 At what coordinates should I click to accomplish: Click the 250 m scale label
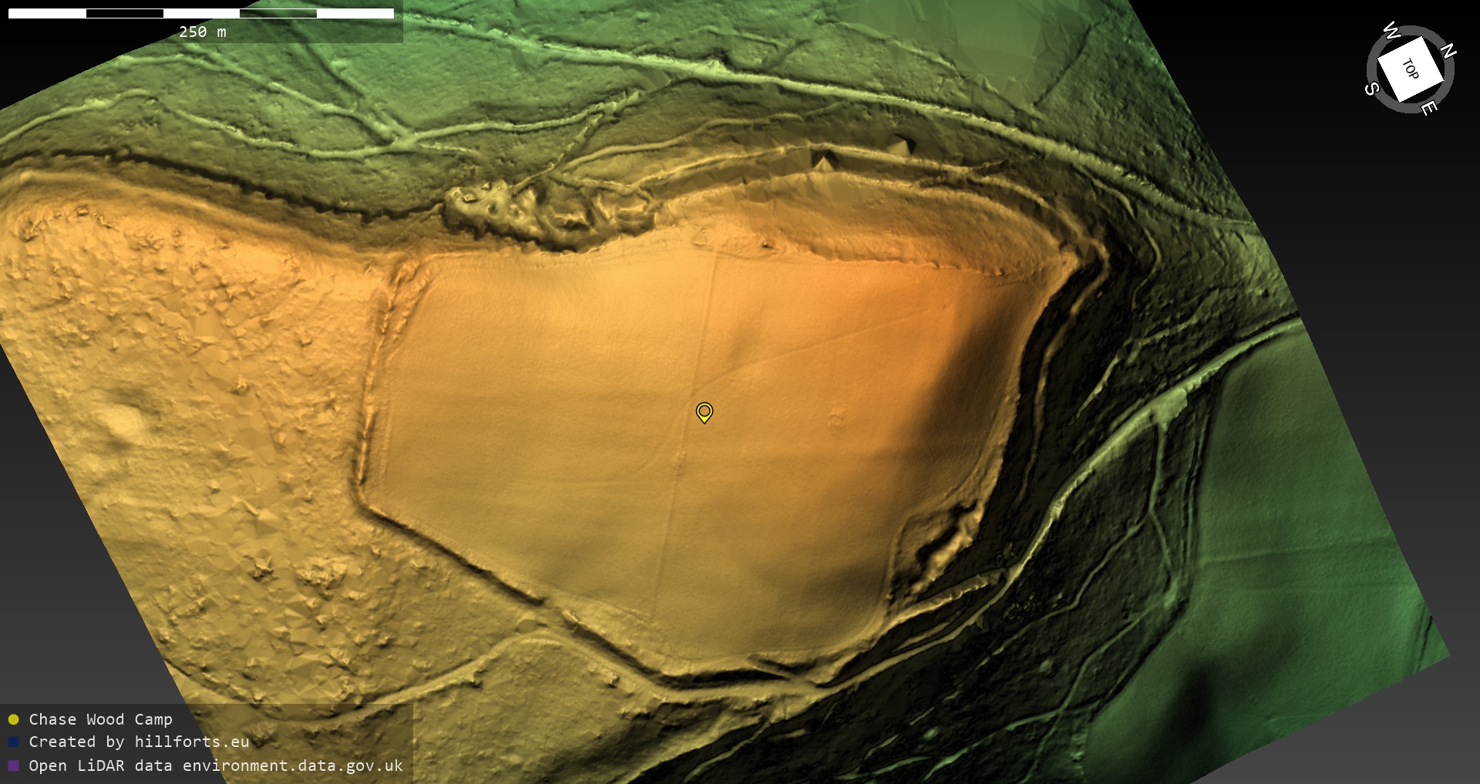202,32
